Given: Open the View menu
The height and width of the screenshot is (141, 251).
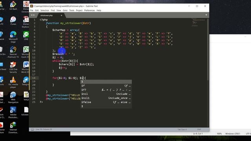Looking at the screenshot, I should pos(59,11).
